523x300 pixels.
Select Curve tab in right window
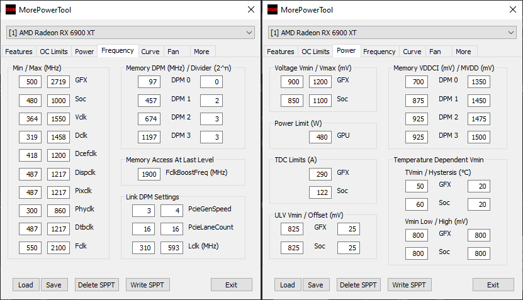click(412, 52)
